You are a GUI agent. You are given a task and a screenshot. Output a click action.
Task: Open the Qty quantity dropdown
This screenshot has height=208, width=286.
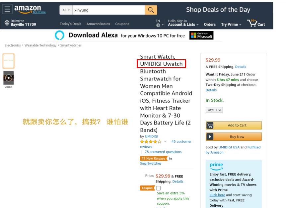point(214,110)
